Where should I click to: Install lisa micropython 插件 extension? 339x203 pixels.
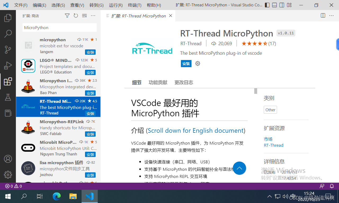point(90,175)
